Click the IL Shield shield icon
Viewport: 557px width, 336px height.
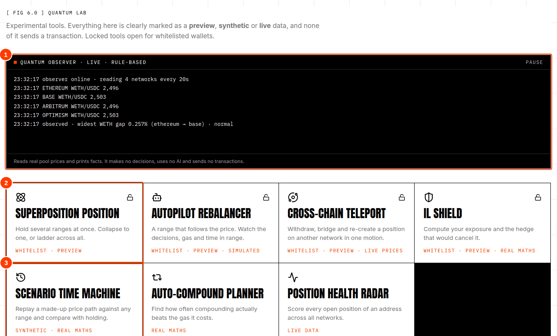[429, 197]
